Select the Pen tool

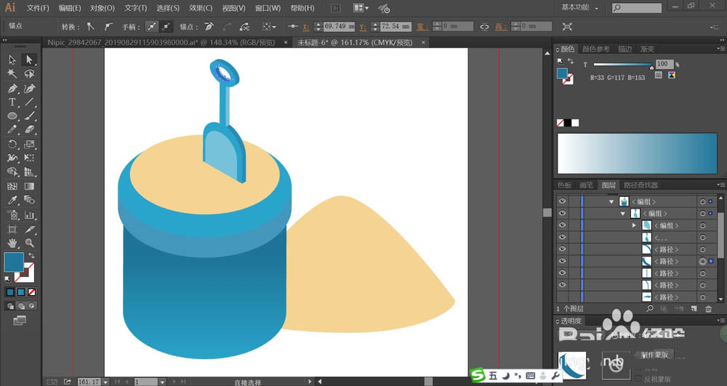(12, 88)
